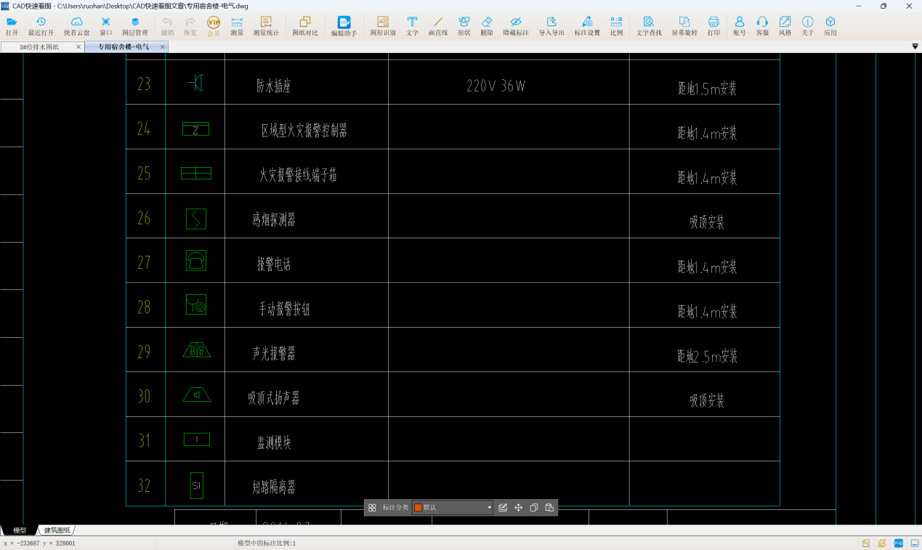The image size is (922, 550).
Task: Select the 画直线 draw line tool
Action: tap(437, 26)
